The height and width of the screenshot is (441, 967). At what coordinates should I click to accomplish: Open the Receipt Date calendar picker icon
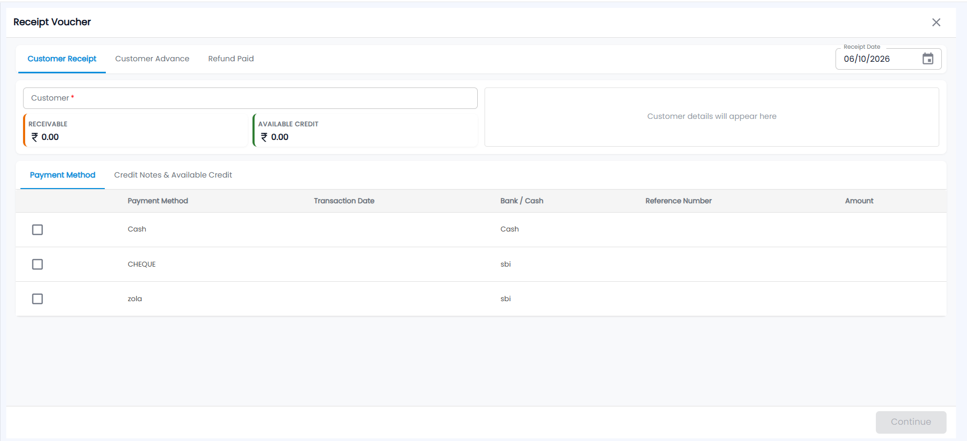tap(928, 59)
